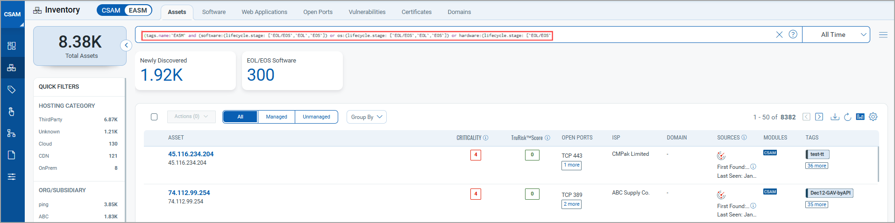Open the chart view icon

860,117
